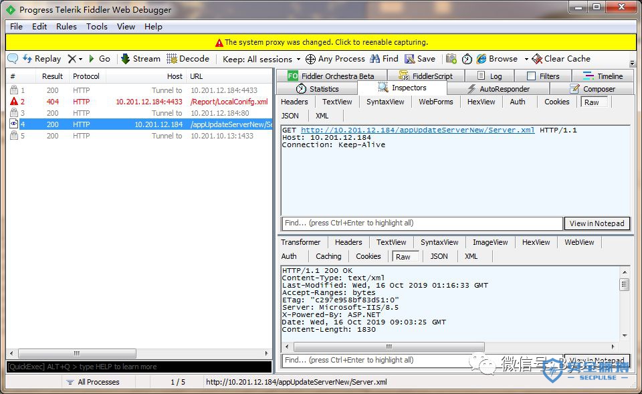Open the Timeline tab
Image resolution: width=642 pixels, height=394 pixels.
click(603, 76)
